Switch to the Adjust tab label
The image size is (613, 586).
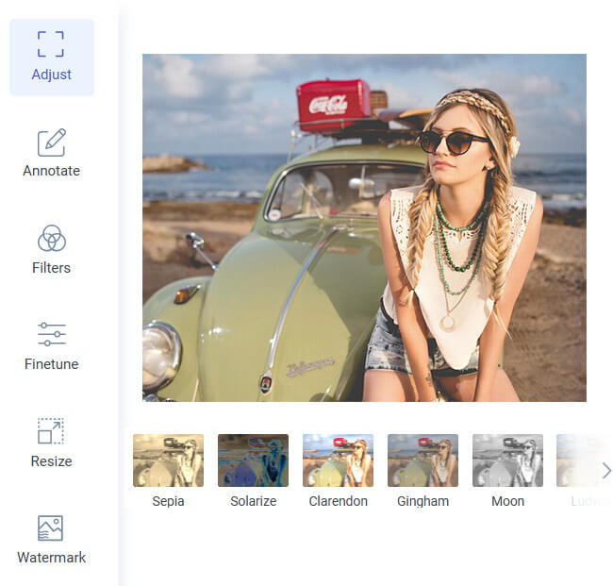[x=51, y=75]
